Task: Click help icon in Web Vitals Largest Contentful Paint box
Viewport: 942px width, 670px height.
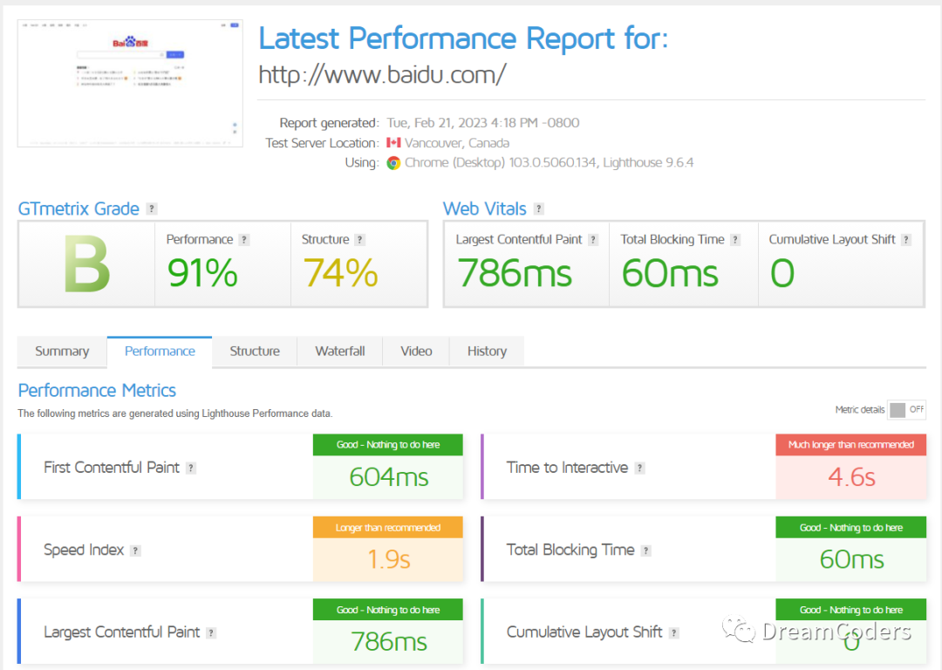Action: (x=593, y=240)
